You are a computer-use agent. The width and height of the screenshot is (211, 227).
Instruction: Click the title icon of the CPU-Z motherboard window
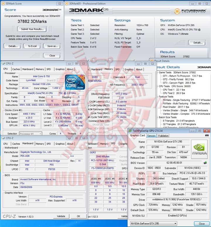(3, 138)
